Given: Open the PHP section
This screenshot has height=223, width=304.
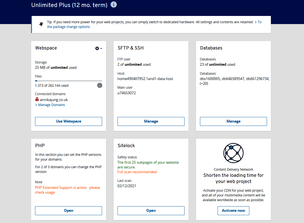Looking at the screenshot, I should 68,210.
